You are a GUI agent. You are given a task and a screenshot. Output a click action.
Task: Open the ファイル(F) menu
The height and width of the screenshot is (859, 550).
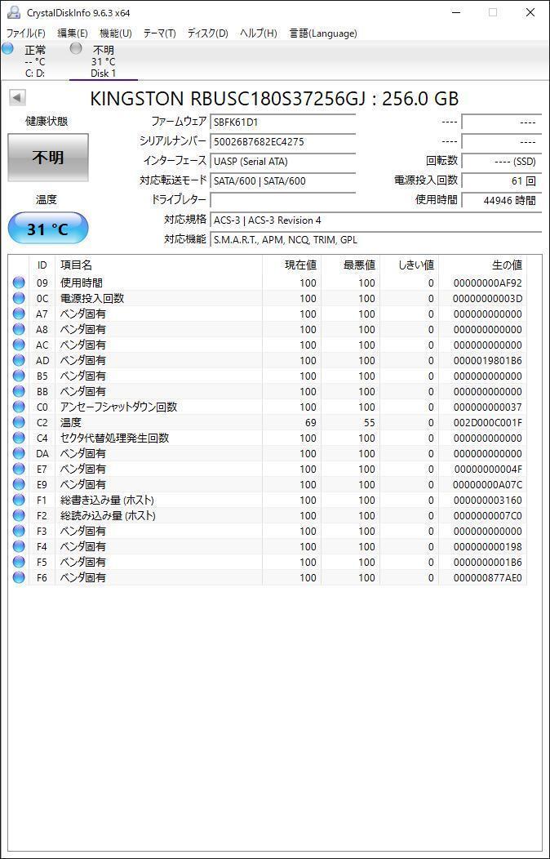tap(26, 33)
